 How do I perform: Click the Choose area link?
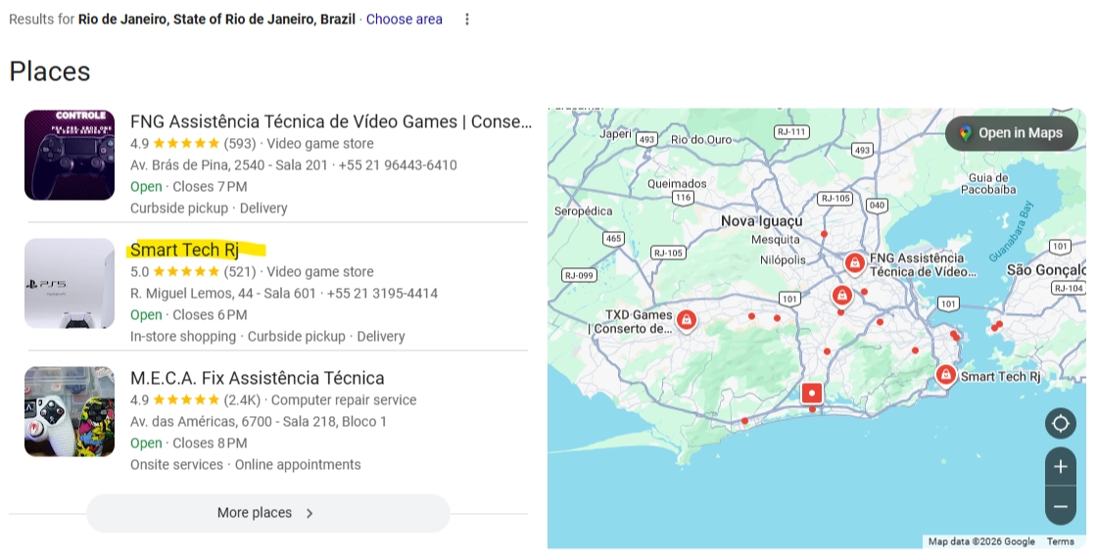(x=405, y=20)
